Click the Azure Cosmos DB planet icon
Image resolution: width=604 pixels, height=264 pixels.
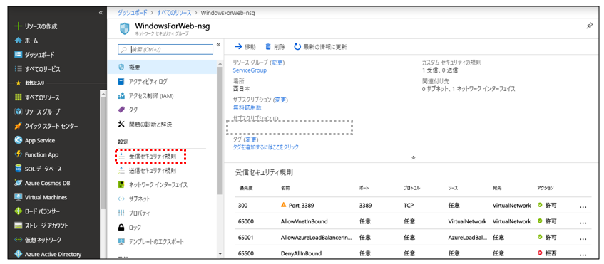pos(18,183)
